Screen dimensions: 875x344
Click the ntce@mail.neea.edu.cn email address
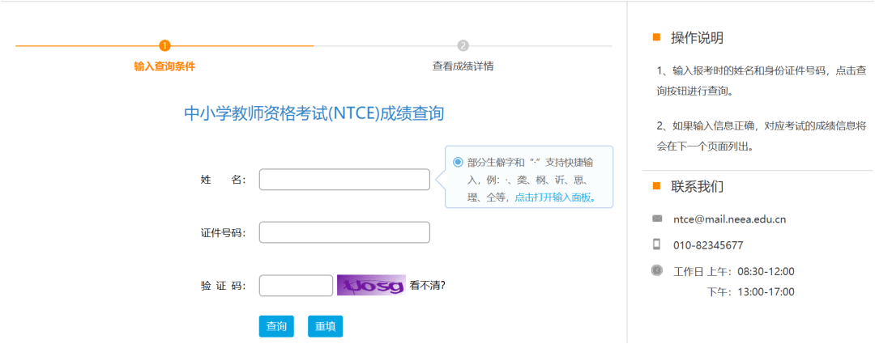click(729, 219)
